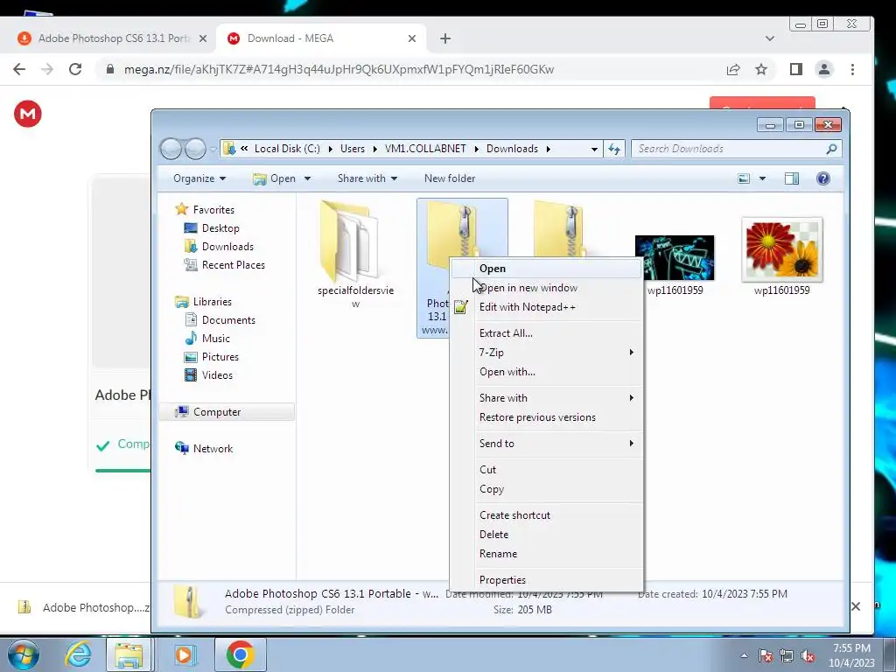The image size is (896, 672).
Task: Expand the Send to submenu
Action: [546, 444]
